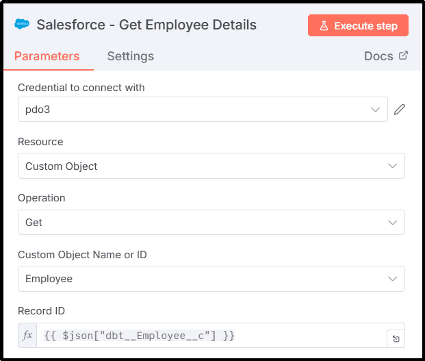
Task: Click the chevron arrow in the pdo3 field
Action: pyautogui.click(x=375, y=110)
